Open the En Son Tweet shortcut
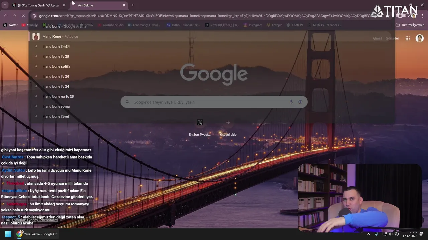Screen dimensions: 428x240 (x=200, y=128)
